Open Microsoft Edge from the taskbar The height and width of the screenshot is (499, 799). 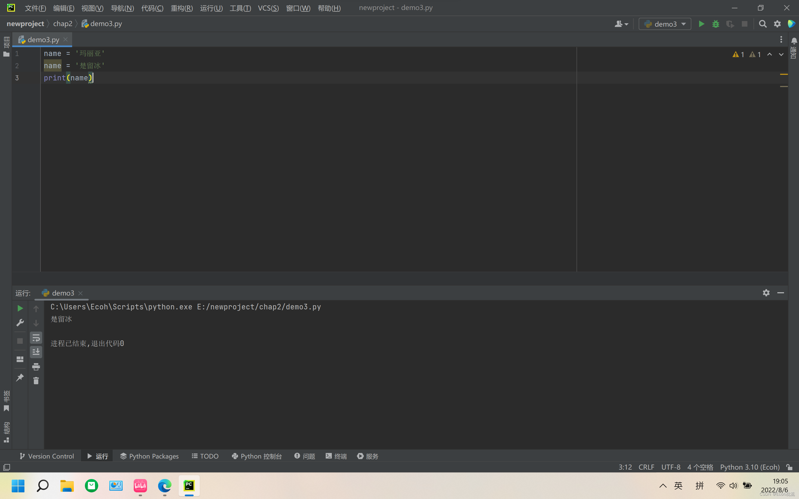pos(165,486)
